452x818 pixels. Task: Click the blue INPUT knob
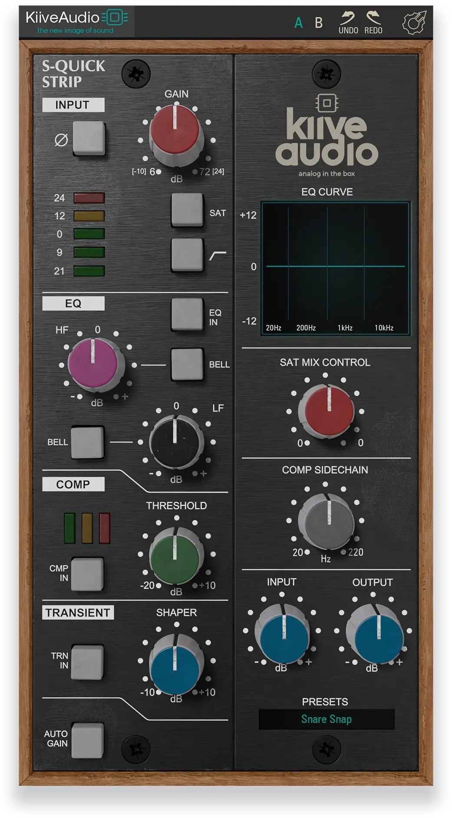pyautogui.click(x=283, y=633)
